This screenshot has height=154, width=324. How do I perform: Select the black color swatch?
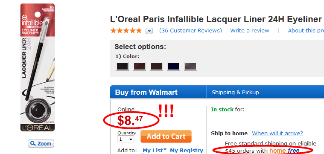point(122,67)
